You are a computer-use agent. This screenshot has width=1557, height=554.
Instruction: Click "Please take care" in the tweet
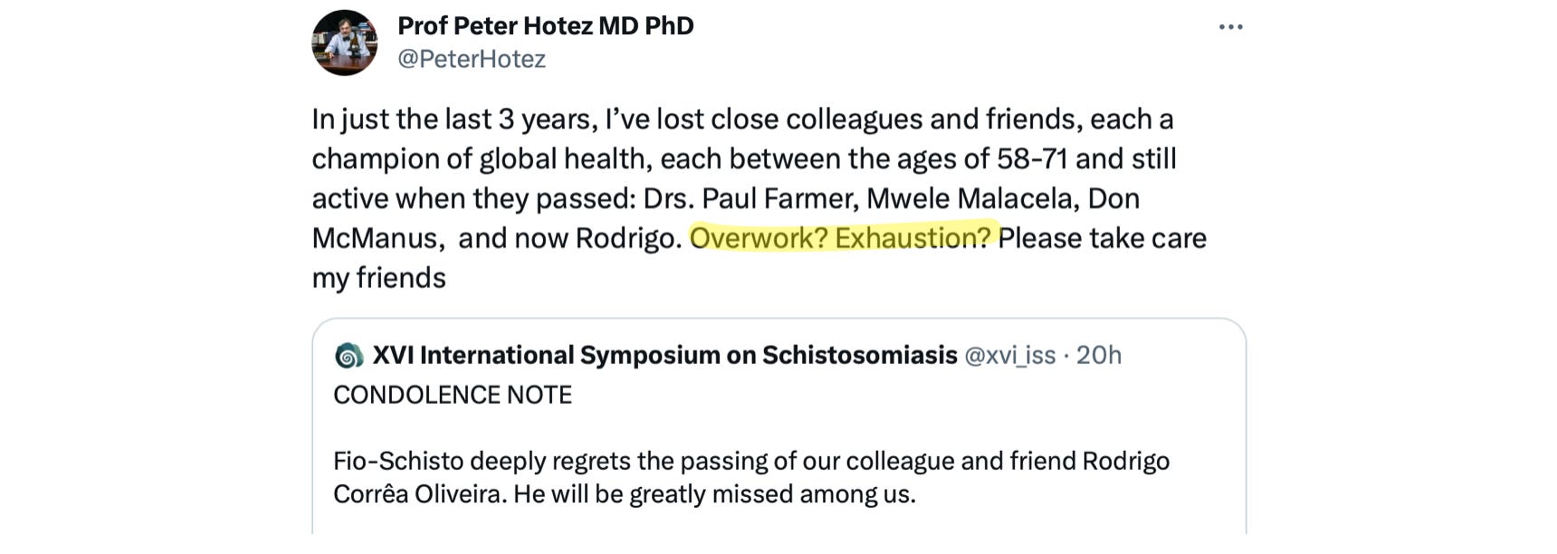point(1102,238)
